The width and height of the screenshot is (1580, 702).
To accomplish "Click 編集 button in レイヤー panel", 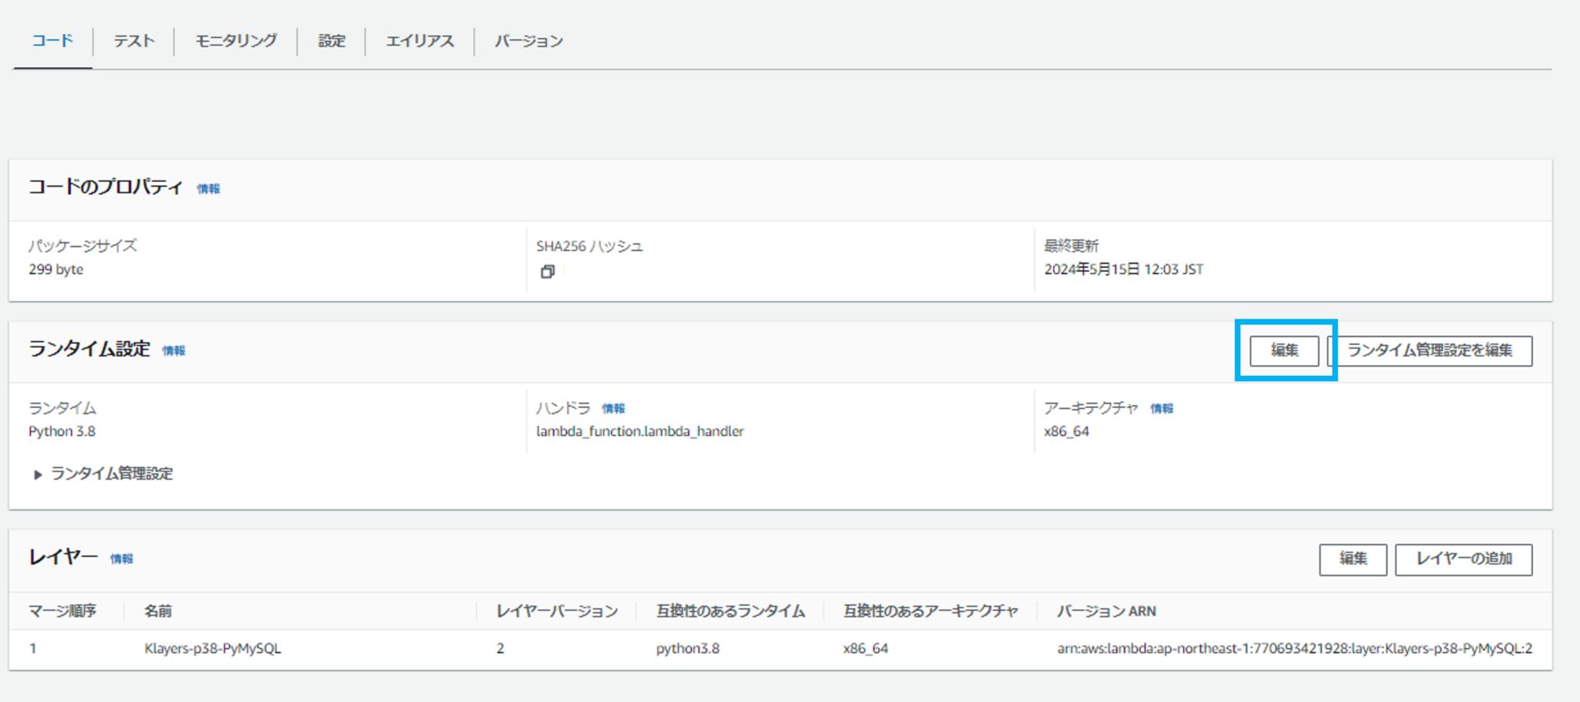I will 1352,559.
